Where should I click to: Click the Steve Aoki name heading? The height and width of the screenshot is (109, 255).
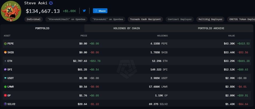(x=36, y=3)
